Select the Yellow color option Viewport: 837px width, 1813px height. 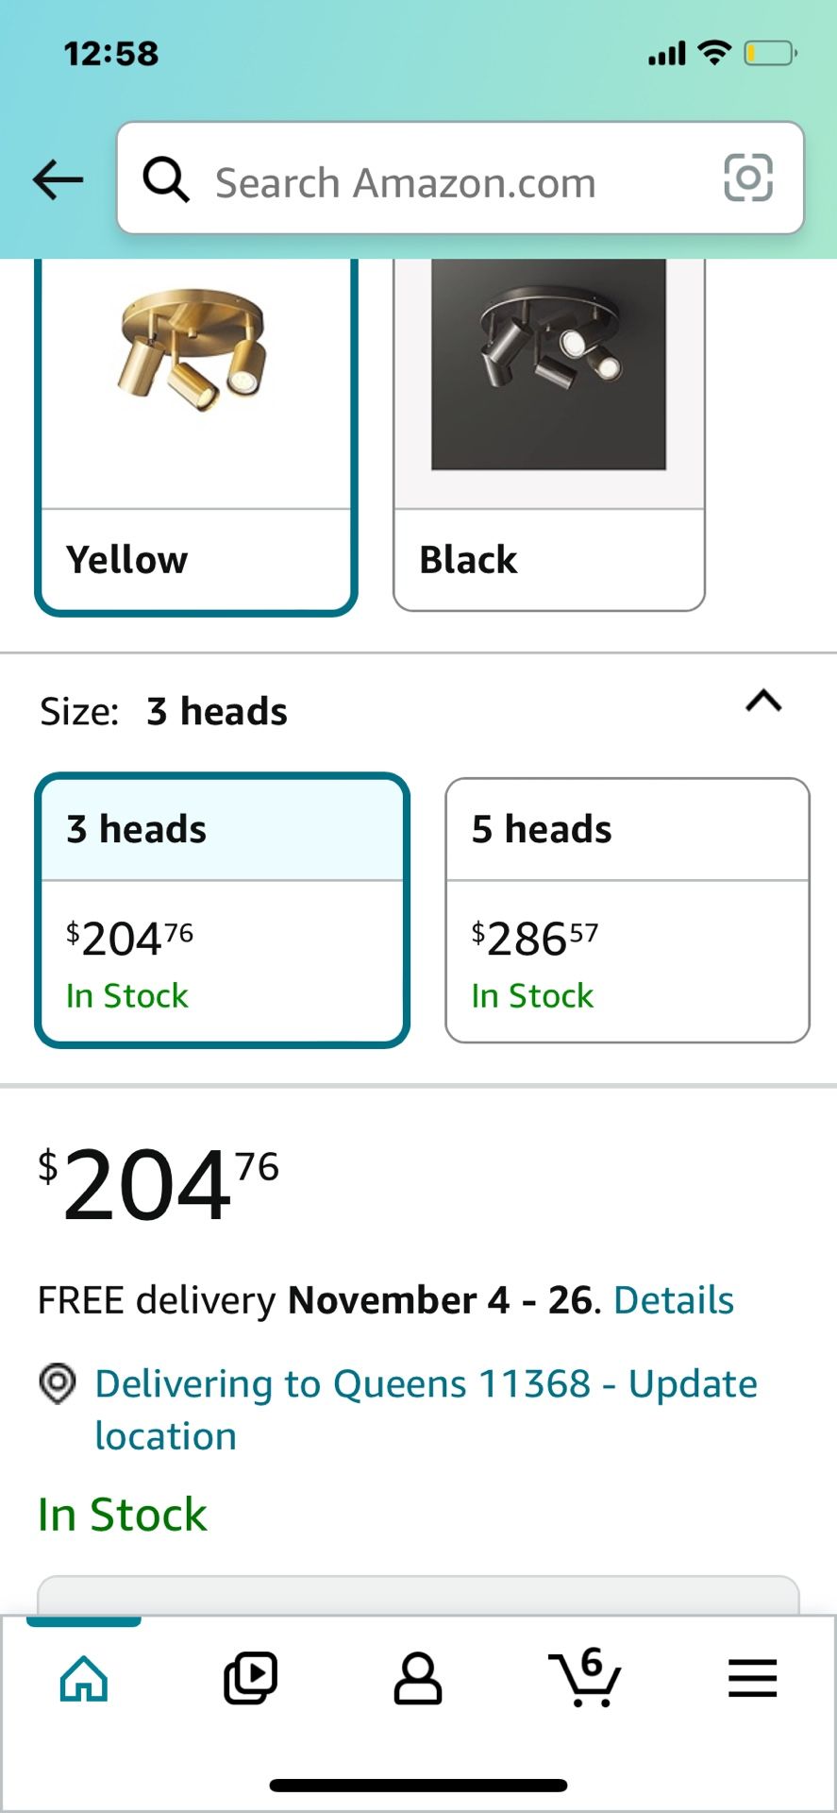tap(196, 435)
